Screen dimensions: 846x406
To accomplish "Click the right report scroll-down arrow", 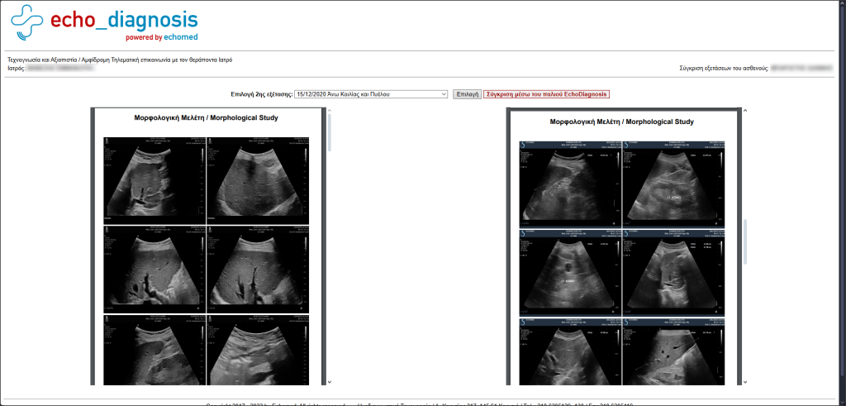I will pyautogui.click(x=746, y=382).
